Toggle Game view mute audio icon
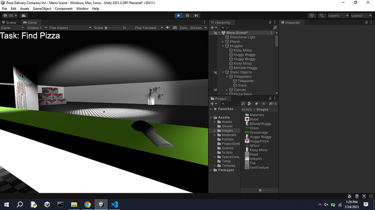The height and width of the screenshot is (210, 375). pyautogui.click(x=168, y=28)
